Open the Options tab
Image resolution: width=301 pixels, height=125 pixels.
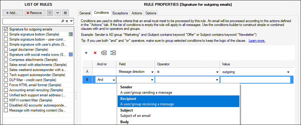[x=151, y=13]
